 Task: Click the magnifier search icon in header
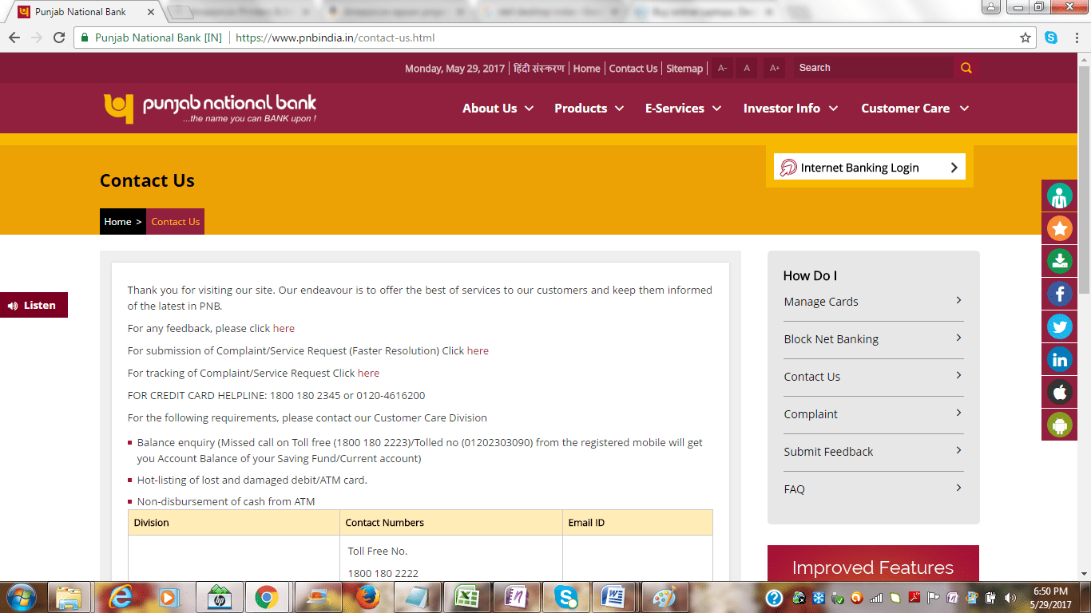(x=966, y=68)
